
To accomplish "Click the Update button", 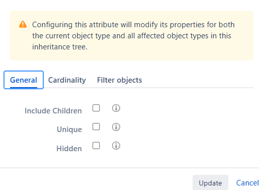I will 210,182.
